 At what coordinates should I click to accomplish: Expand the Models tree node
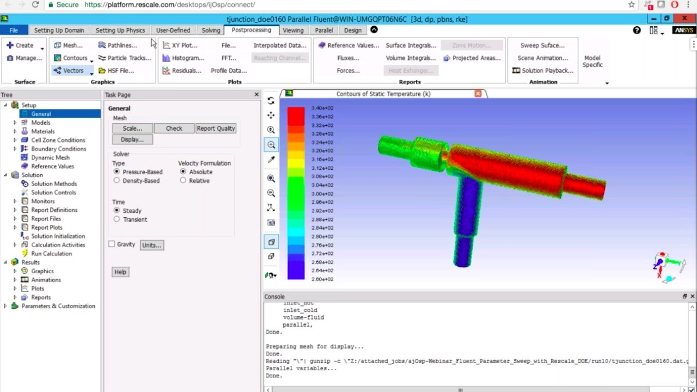[15, 122]
